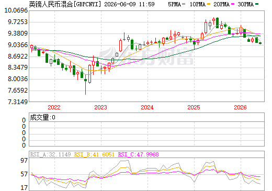Click the lowest-wick green candle in late 2022
The width and height of the screenshot is (272, 191).
85,85
